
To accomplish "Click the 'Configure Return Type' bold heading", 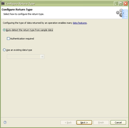I will pyautogui.click(x=17, y=10).
